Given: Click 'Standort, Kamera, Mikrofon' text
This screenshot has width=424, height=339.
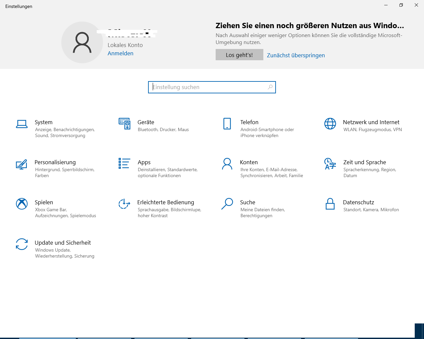Looking at the screenshot, I should pos(371,210).
